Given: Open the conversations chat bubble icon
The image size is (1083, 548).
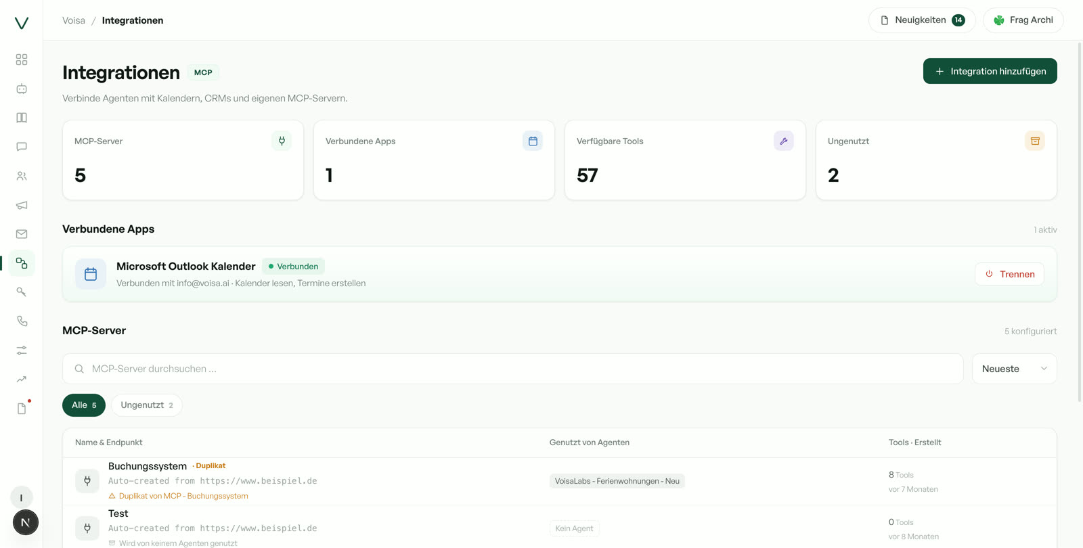Looking at the screenshot, I should pyautogui.click(x=22, y=147).
